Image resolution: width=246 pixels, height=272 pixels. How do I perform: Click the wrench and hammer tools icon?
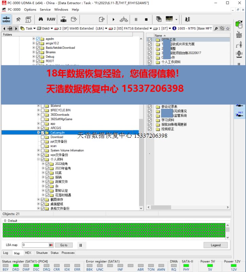(18, 19)
